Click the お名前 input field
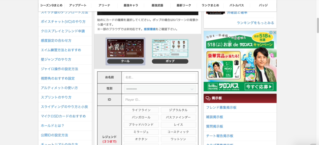 [x=160, y=77]
